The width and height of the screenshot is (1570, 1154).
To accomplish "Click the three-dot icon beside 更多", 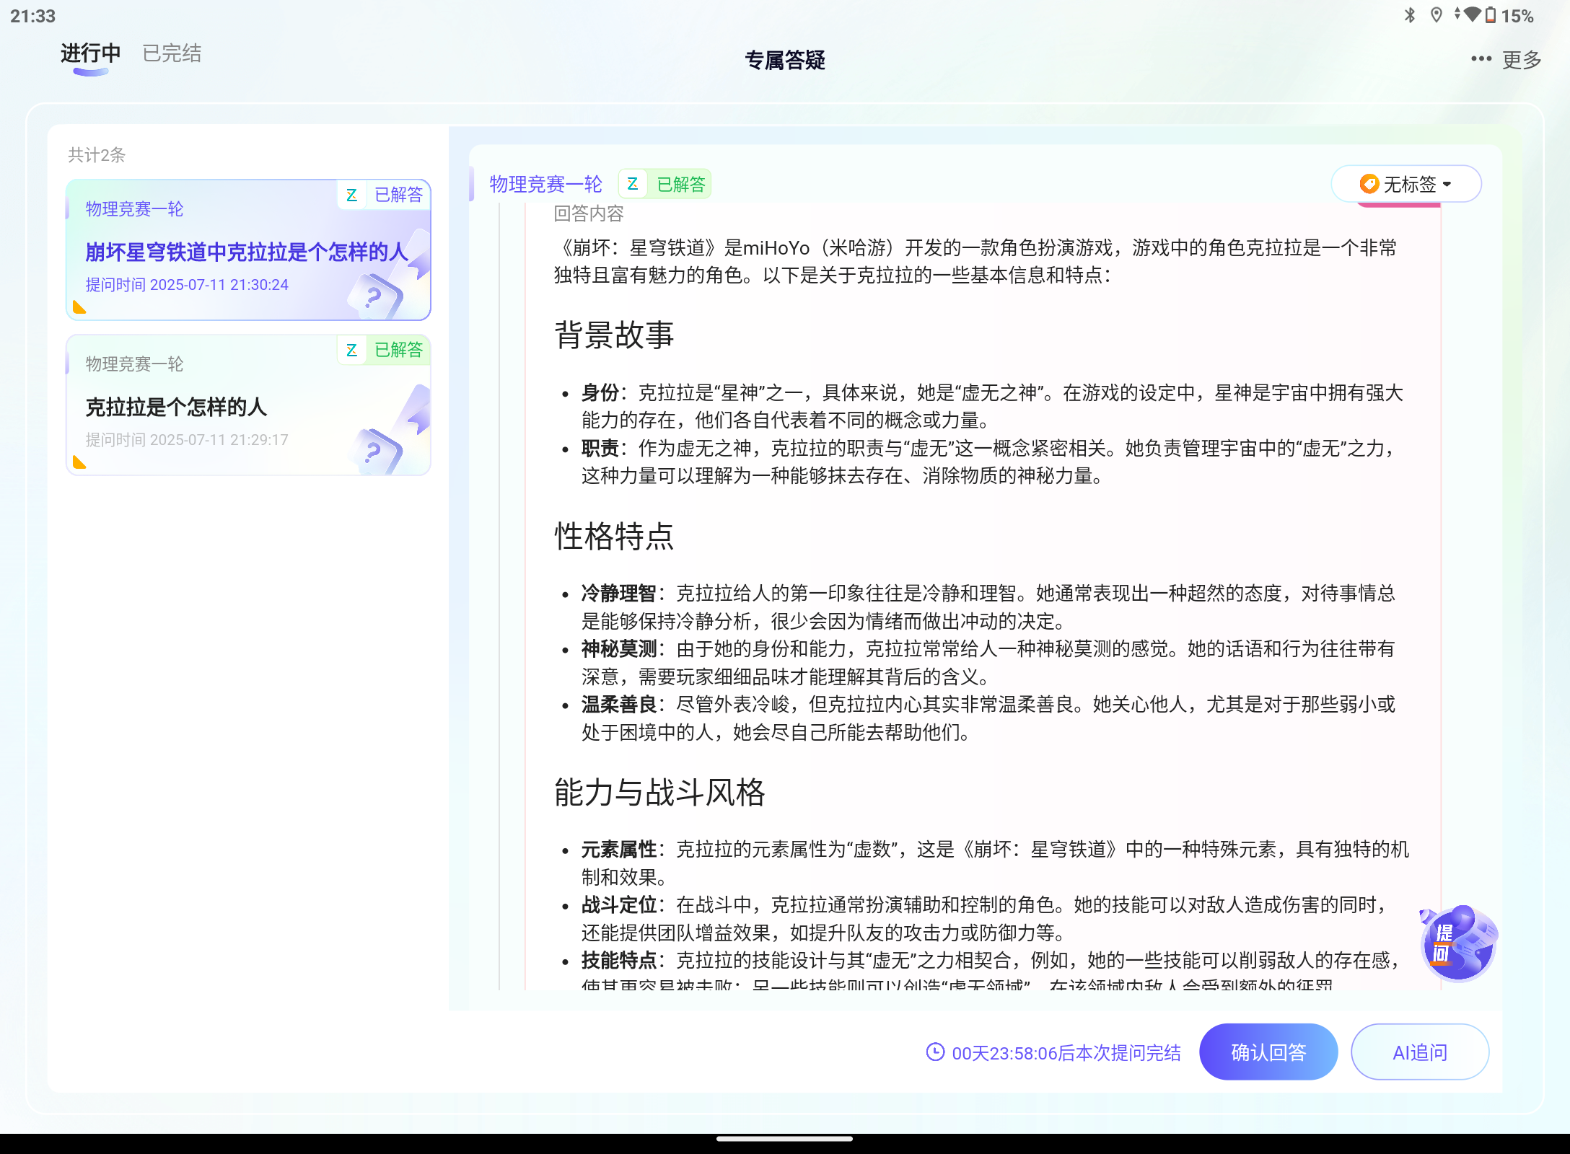I will (x=1481, y=59).
